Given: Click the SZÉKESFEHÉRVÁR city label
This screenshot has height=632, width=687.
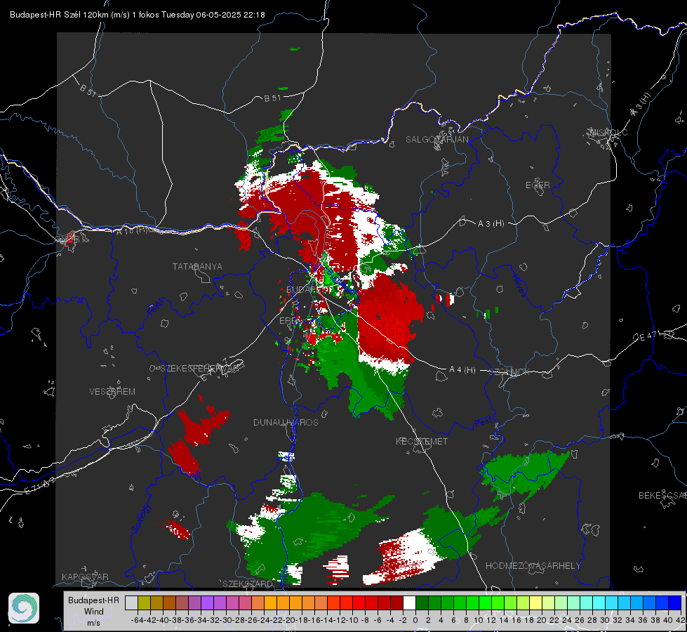Looking at the screenshot, I should click(x=200, y=369).
